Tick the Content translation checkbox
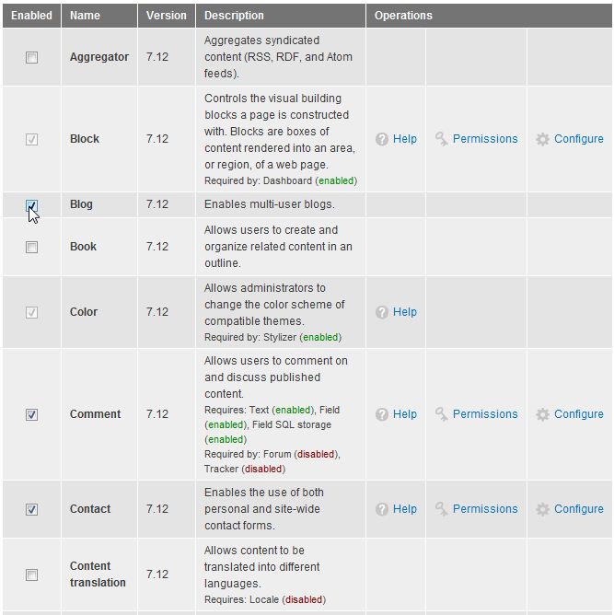Screen dimensions: 614x615 point(32,574)
